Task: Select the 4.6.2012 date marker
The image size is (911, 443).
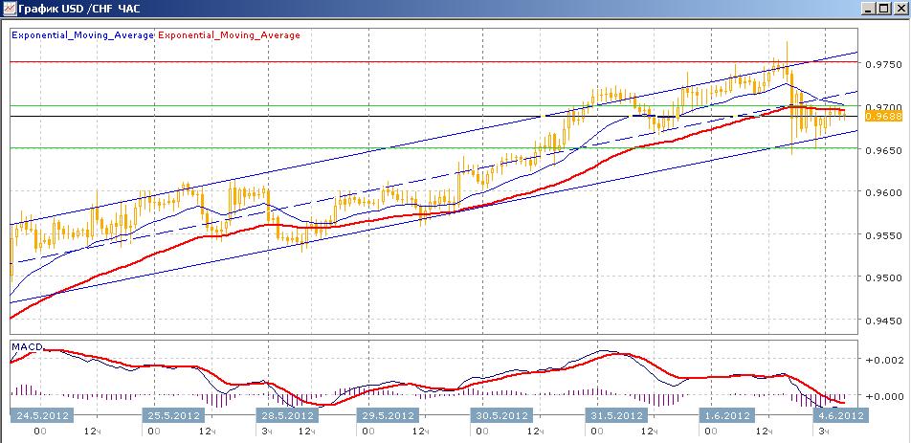Action: (x=839, y=415)
